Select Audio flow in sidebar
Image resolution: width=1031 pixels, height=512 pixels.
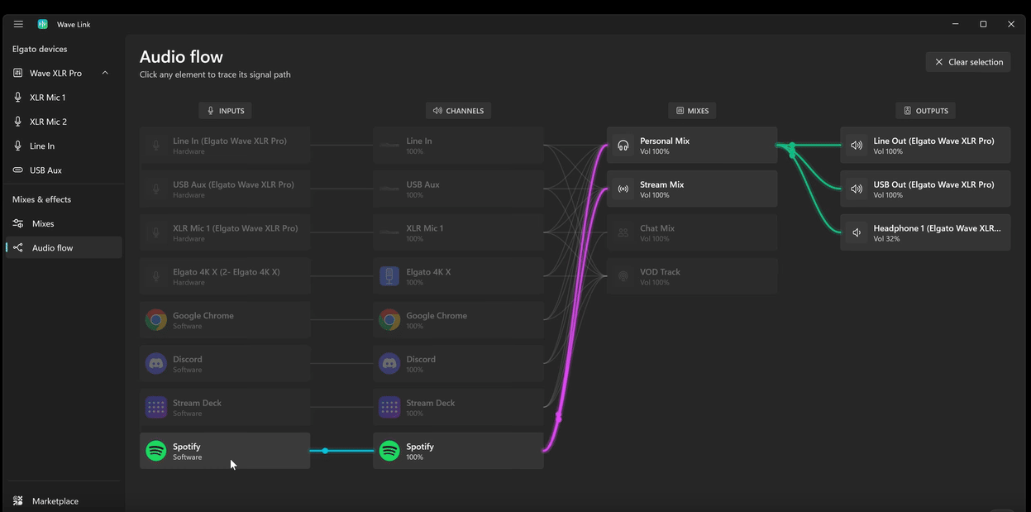63,247
